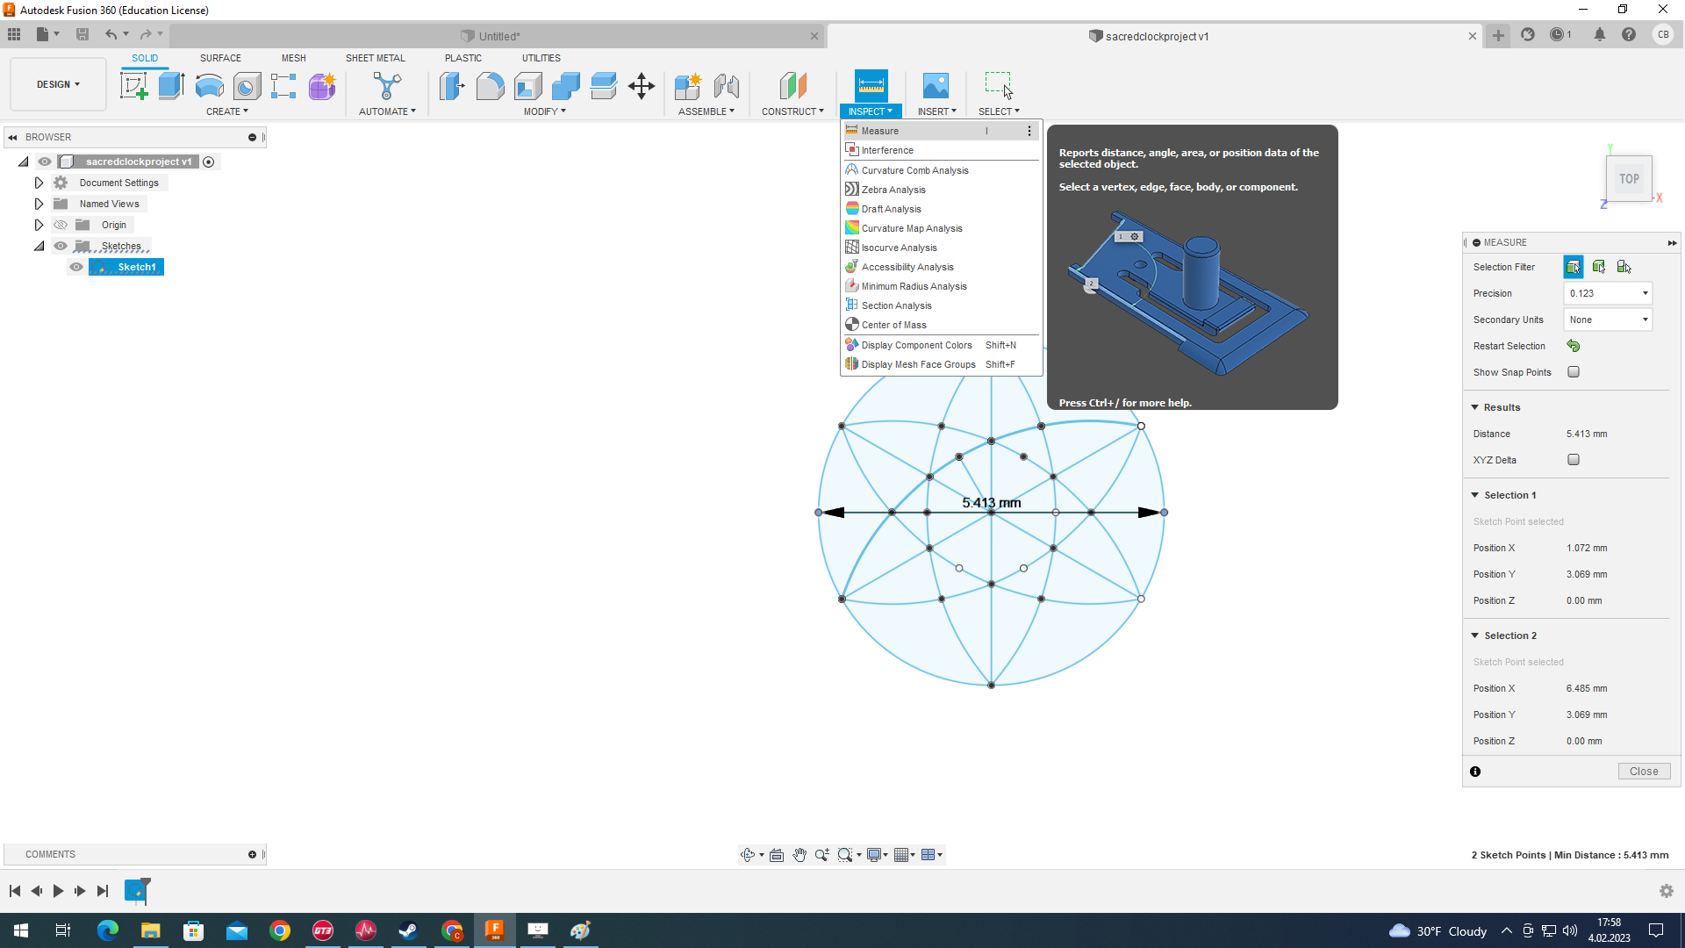Screen dimensions: 1685x948
Task: Click the Move/Copy arrows icon
Action: coord(642,86)
